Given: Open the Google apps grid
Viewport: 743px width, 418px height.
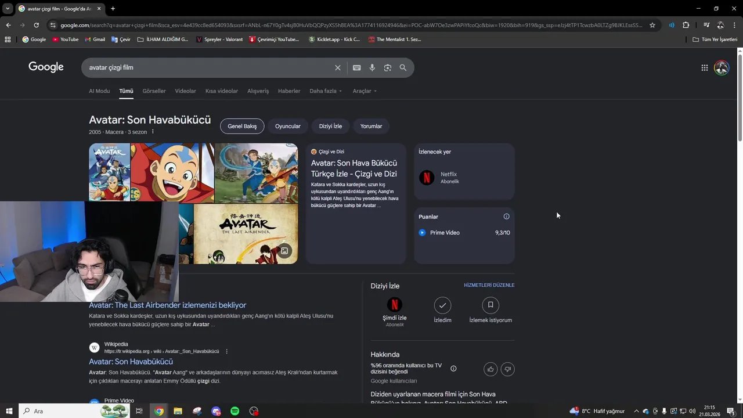Looking at the screenshot, I should [x=704, y=68].
